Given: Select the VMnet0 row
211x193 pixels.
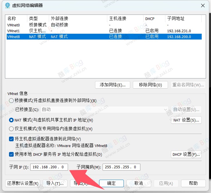Looking at the screenshot, I should (104, 25).
